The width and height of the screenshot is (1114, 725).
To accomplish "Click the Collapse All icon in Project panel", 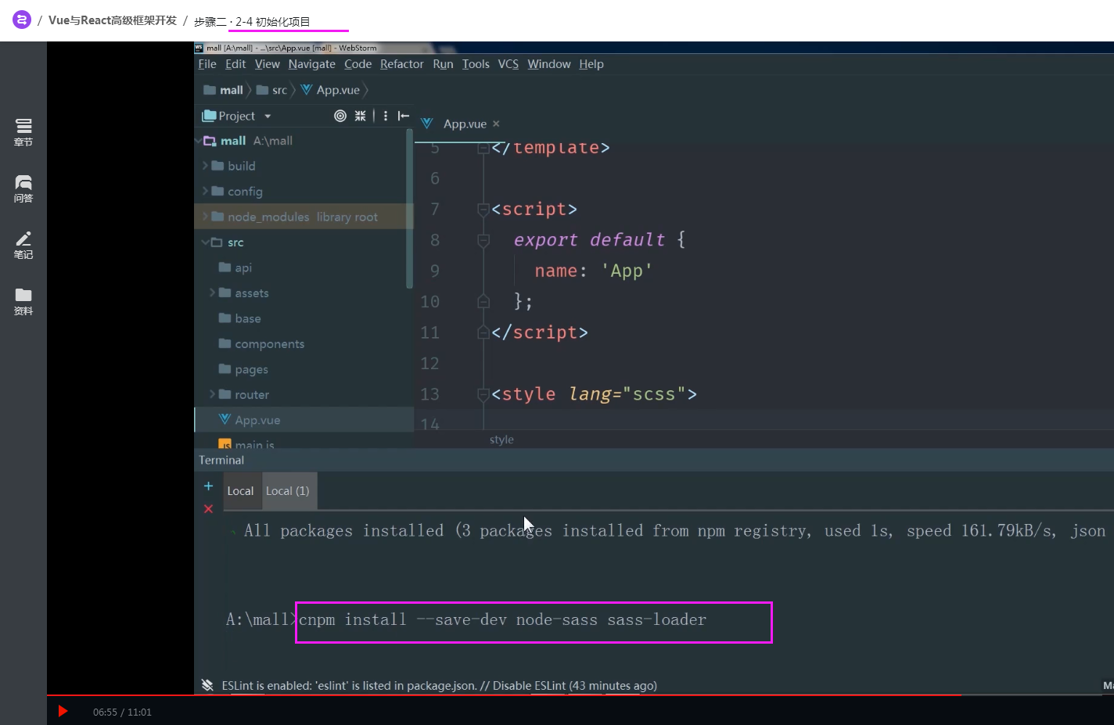I will 360,116.
